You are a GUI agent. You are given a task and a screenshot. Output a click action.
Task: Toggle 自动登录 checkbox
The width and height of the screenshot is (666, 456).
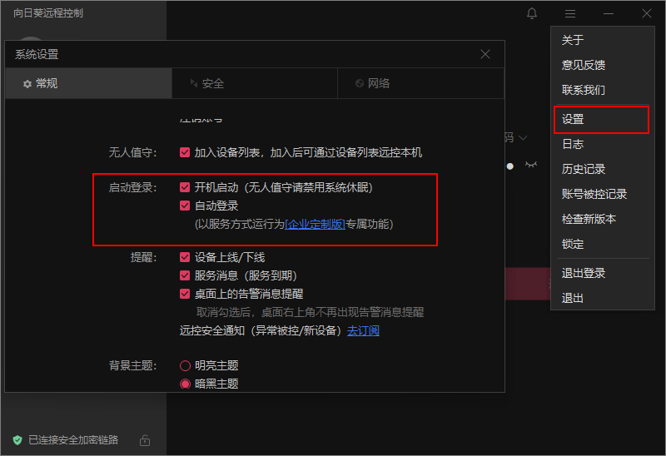pos(185,206)
